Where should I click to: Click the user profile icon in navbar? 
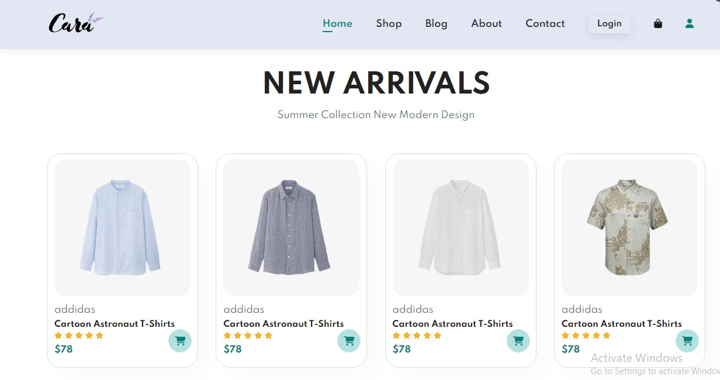tap(690, 24)
